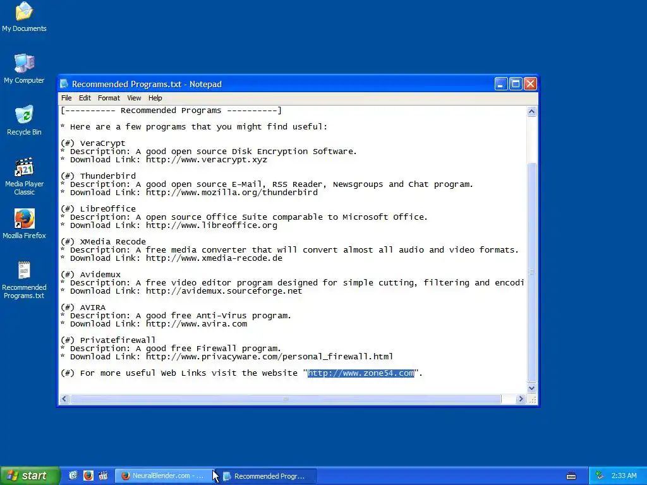The image size is (647, 485).
Task: Open the Help menu in Notepad
Action: tap(155, 98)
